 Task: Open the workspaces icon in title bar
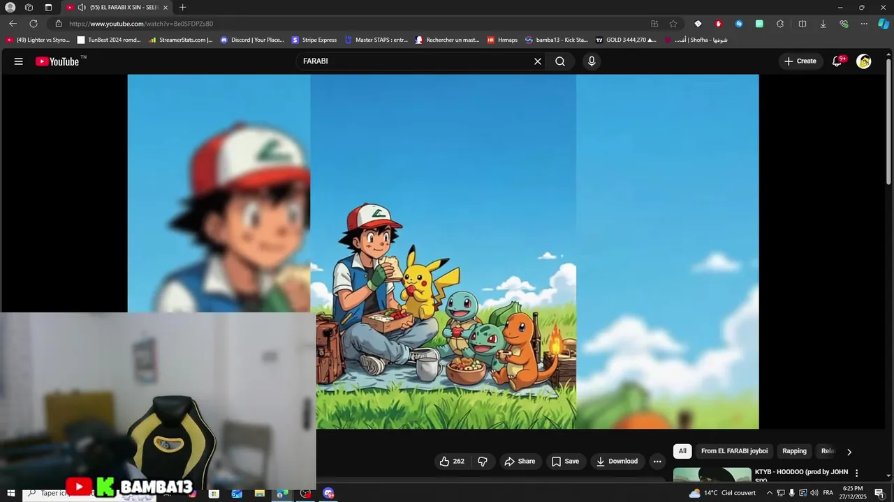coord(29,7)
